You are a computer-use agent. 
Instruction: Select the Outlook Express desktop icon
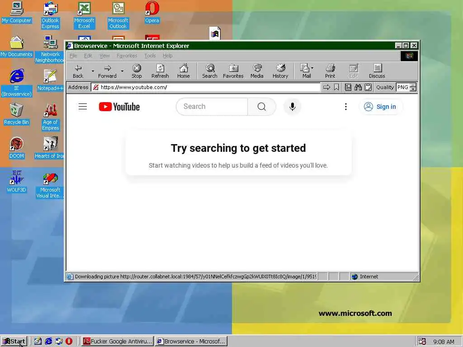click(51, 15)
